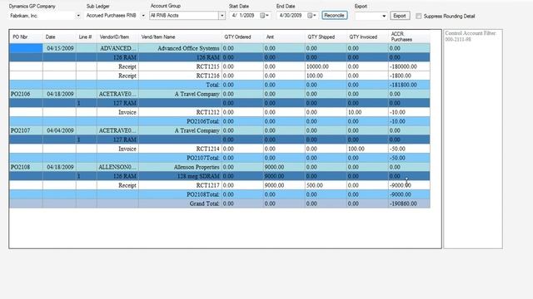Click the 128 meg SDRAM item cell
Viewport: 533px width, 299px height.
click(x=180, y=177)
